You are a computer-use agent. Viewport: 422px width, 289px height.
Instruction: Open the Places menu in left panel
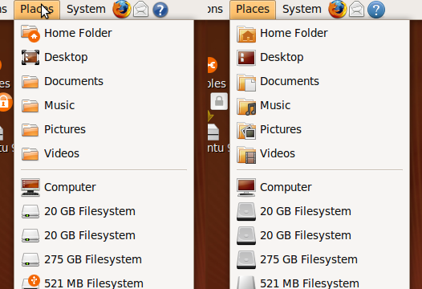click(37, 10)
